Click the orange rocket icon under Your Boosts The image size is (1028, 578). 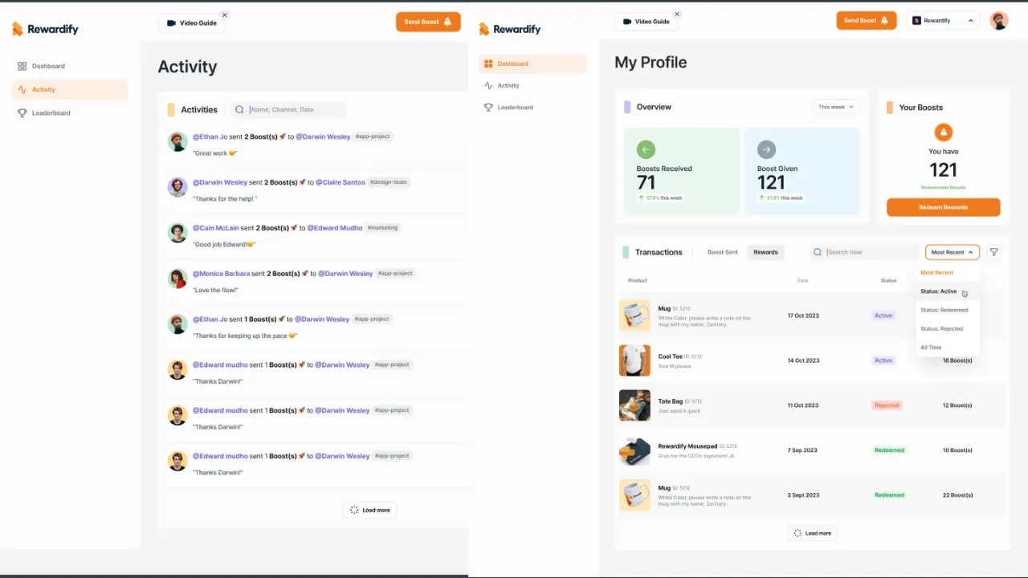(943, 132)
